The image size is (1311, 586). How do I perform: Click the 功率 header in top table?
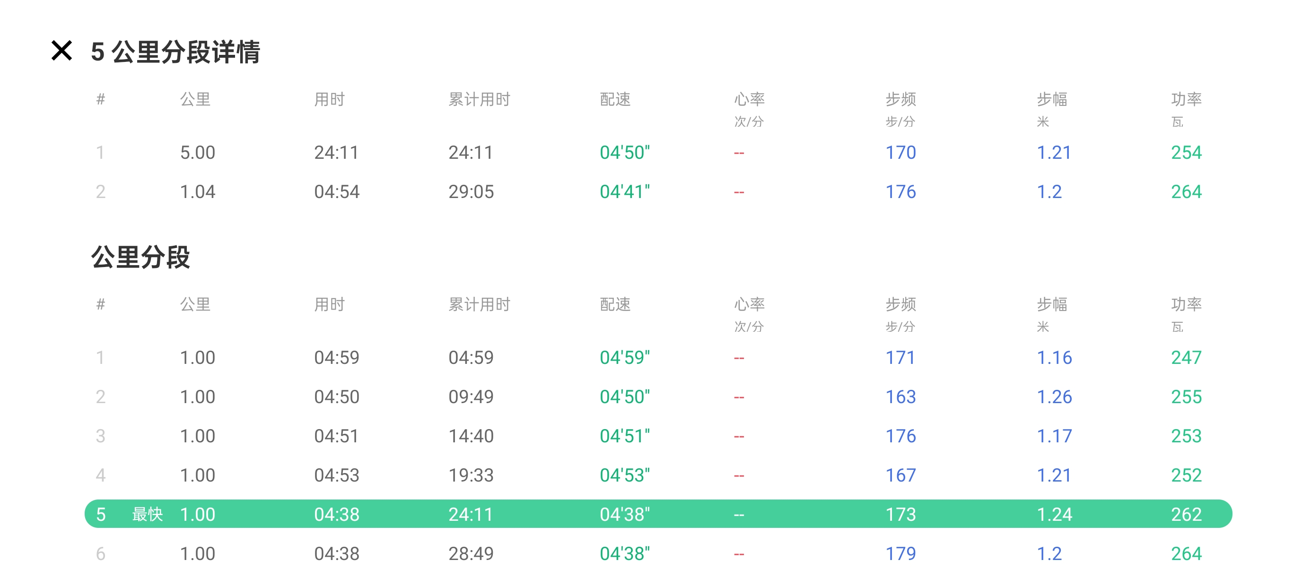tap(1186, 99)
